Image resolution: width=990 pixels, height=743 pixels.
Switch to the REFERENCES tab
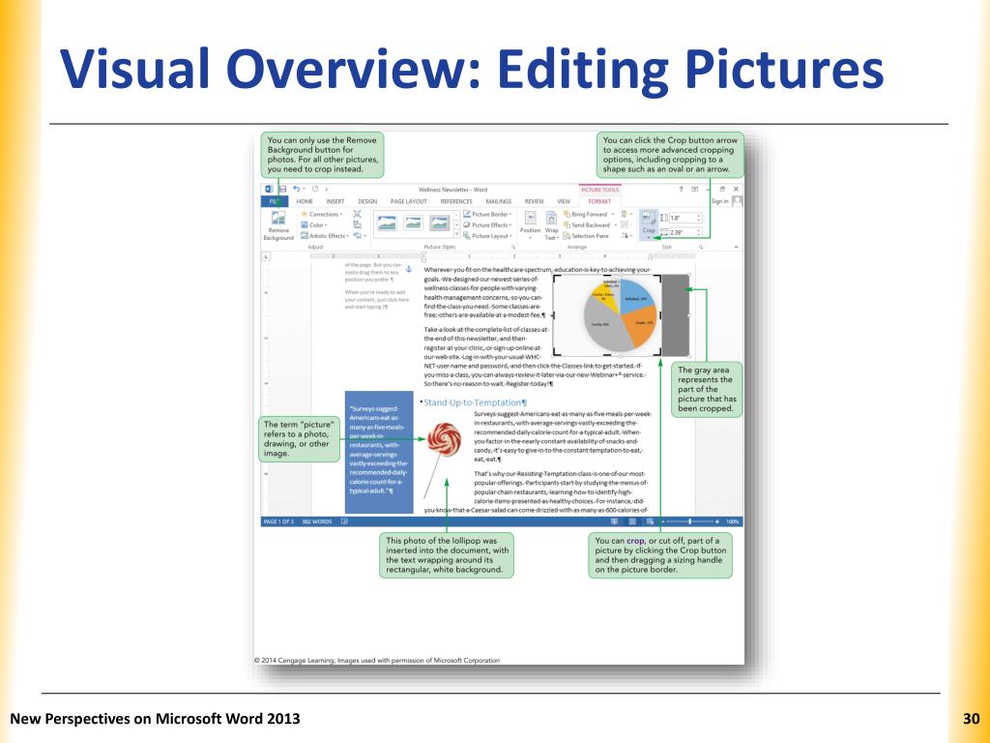pyautogui.click(x=456, y=201)
